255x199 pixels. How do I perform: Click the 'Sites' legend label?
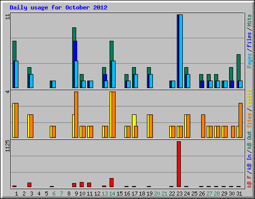click(250, 120)
